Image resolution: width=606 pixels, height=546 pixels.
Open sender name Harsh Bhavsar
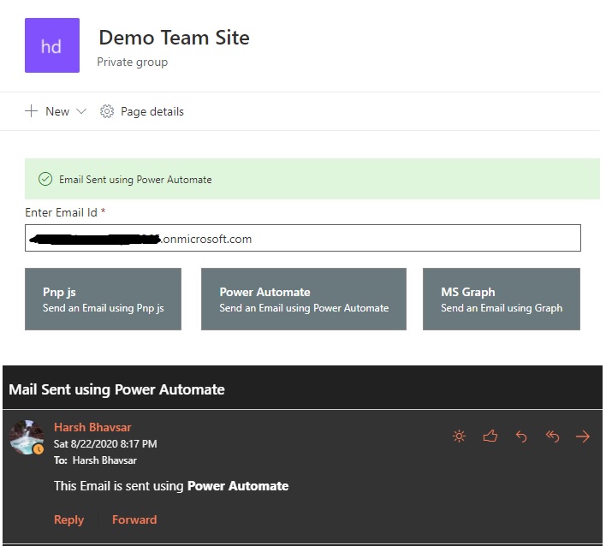pyautogui.click(x=92, y=427)
